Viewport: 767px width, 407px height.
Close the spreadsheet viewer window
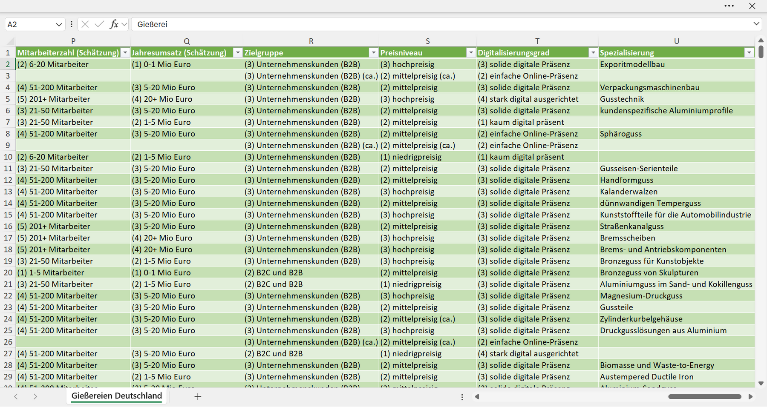pyautogui.click(x=752, y=6)
